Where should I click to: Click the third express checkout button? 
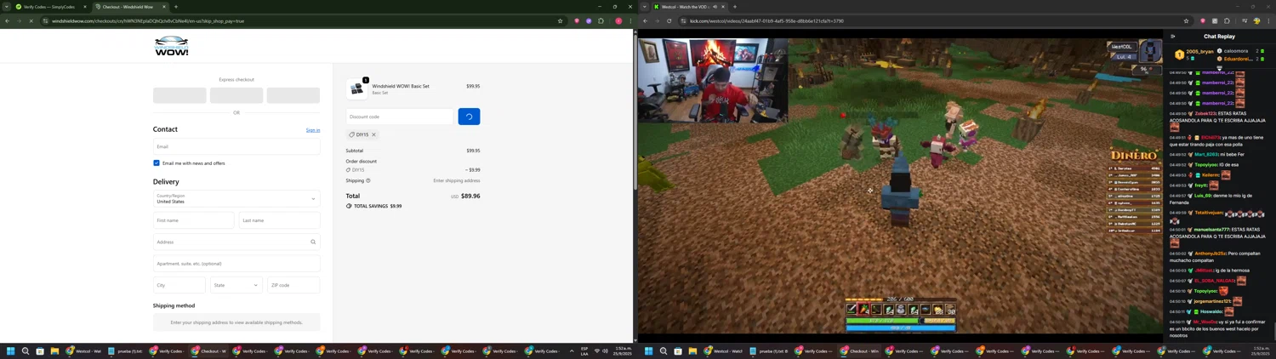293,95
